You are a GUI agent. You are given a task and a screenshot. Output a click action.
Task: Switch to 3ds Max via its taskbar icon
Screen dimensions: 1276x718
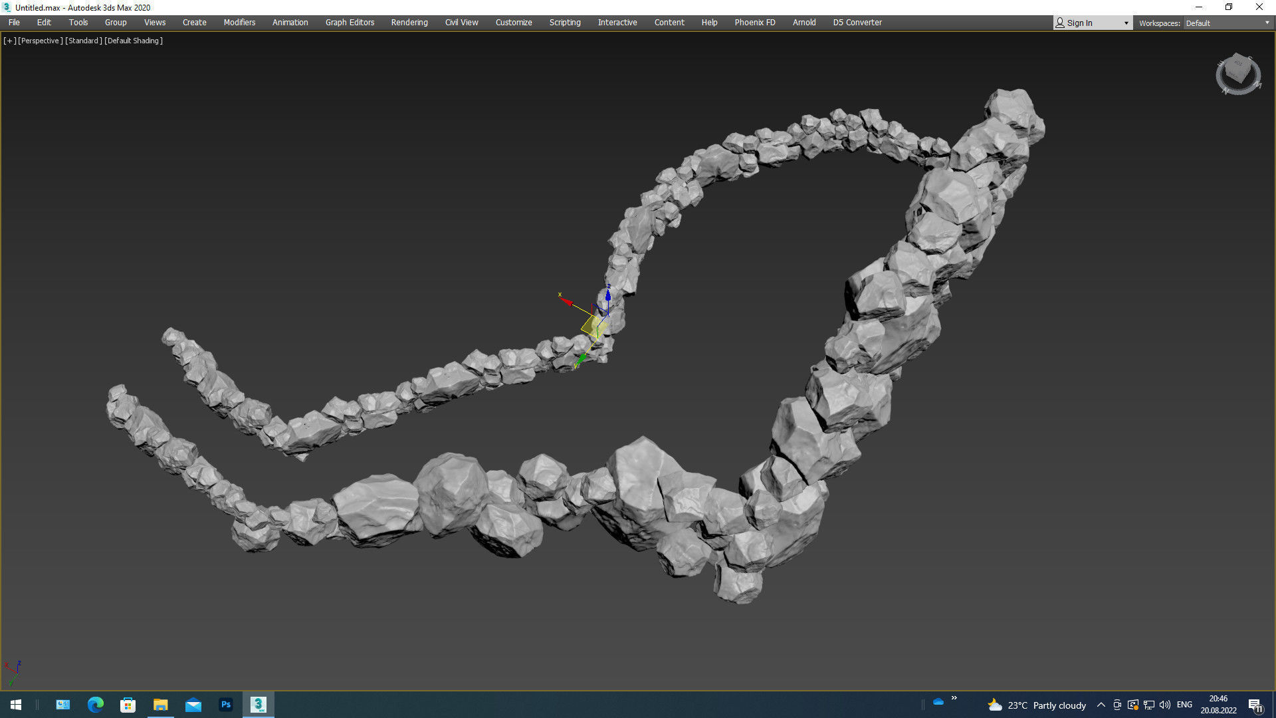click(258, 704)
